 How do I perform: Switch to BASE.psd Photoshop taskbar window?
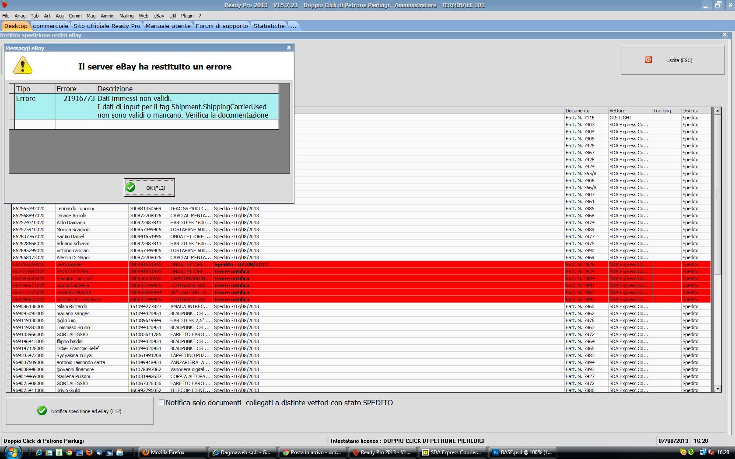[x=522, y=452]
